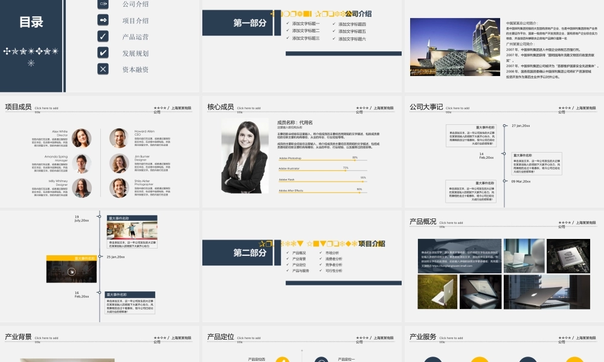Click the NVIDIA chip photo in 产品概况
The height and width of the screenshot is (362, 604).
click(x=568, y=256)
